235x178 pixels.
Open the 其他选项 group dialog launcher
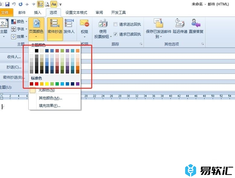click(x=202, y=44)
